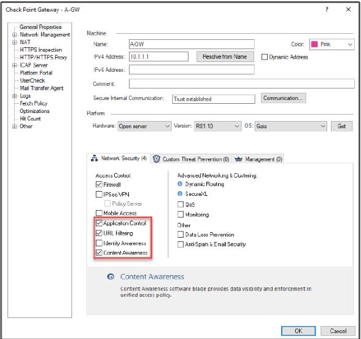This screenshot has width=361, height=339.
Task: Click the Get button
Action: coord(341,127)
